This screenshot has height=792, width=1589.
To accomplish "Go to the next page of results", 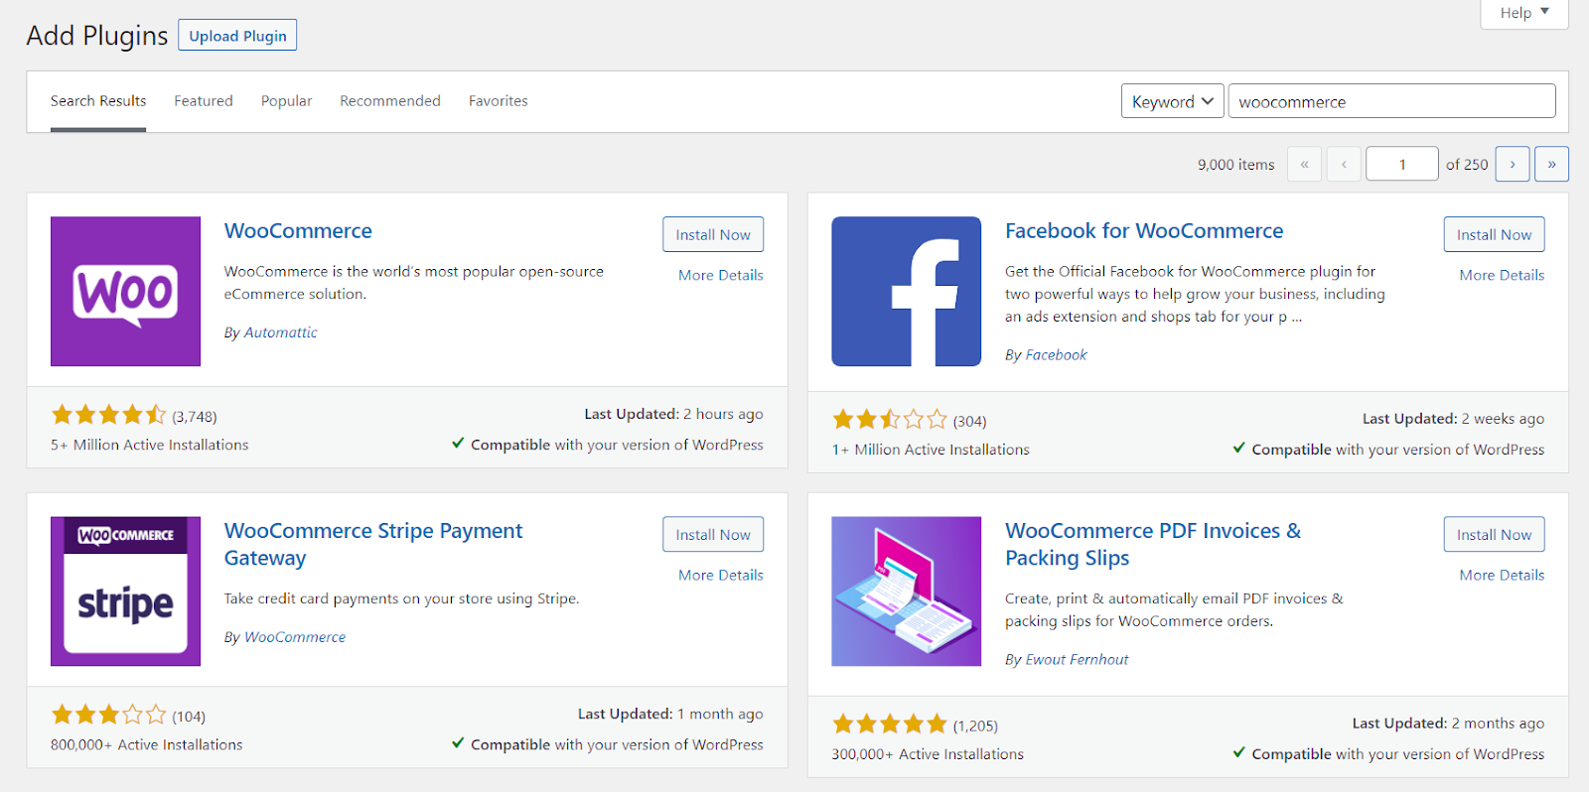I will (x=1513, y=164).
